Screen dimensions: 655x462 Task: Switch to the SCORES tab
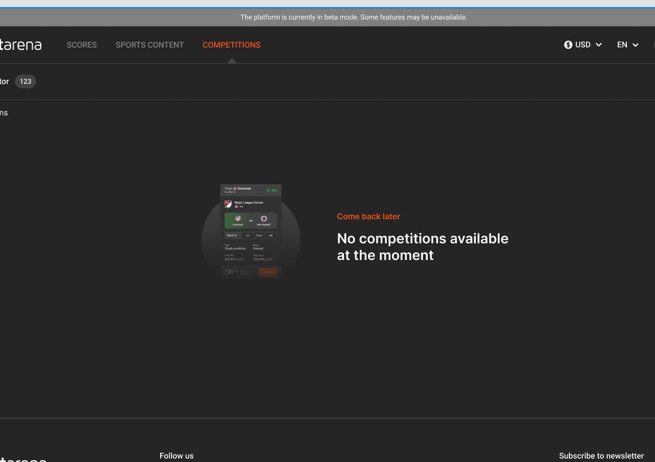[x=82, y=45]
